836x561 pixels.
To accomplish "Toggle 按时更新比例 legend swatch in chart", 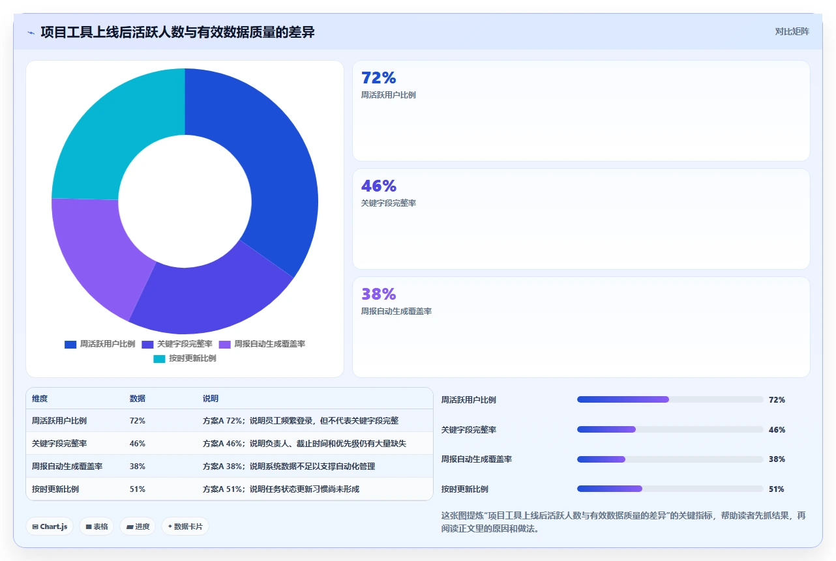I will point(159,358).
